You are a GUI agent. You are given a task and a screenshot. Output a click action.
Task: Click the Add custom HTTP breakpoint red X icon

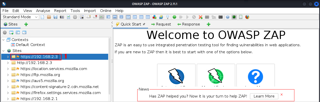click(201, 17)
